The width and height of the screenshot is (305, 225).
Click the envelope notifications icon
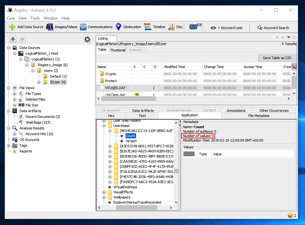(x=193, y=27)
